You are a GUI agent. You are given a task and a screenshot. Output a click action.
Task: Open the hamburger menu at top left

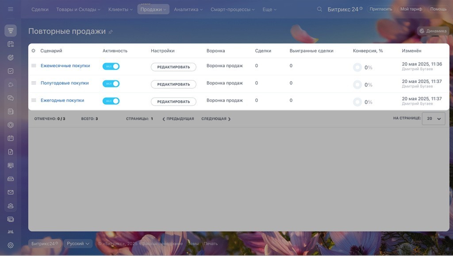(11, 9)
